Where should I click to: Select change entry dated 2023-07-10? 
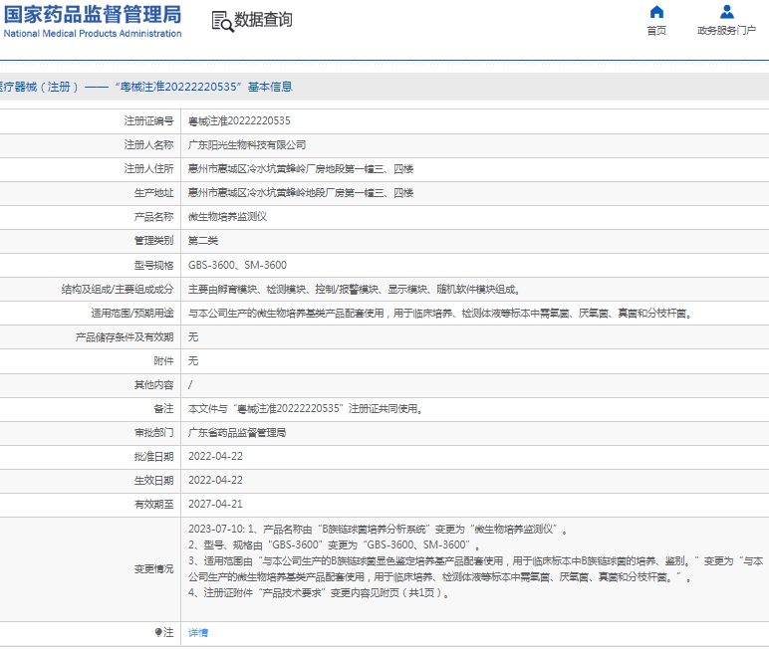click(378, 529)
